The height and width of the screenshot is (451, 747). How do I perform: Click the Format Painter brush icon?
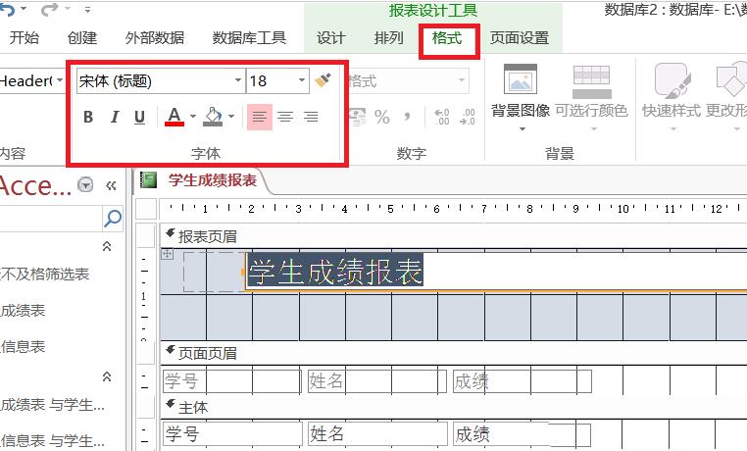click(x=324, y=80)
